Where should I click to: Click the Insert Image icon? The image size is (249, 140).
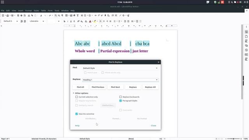pos(71,16)
